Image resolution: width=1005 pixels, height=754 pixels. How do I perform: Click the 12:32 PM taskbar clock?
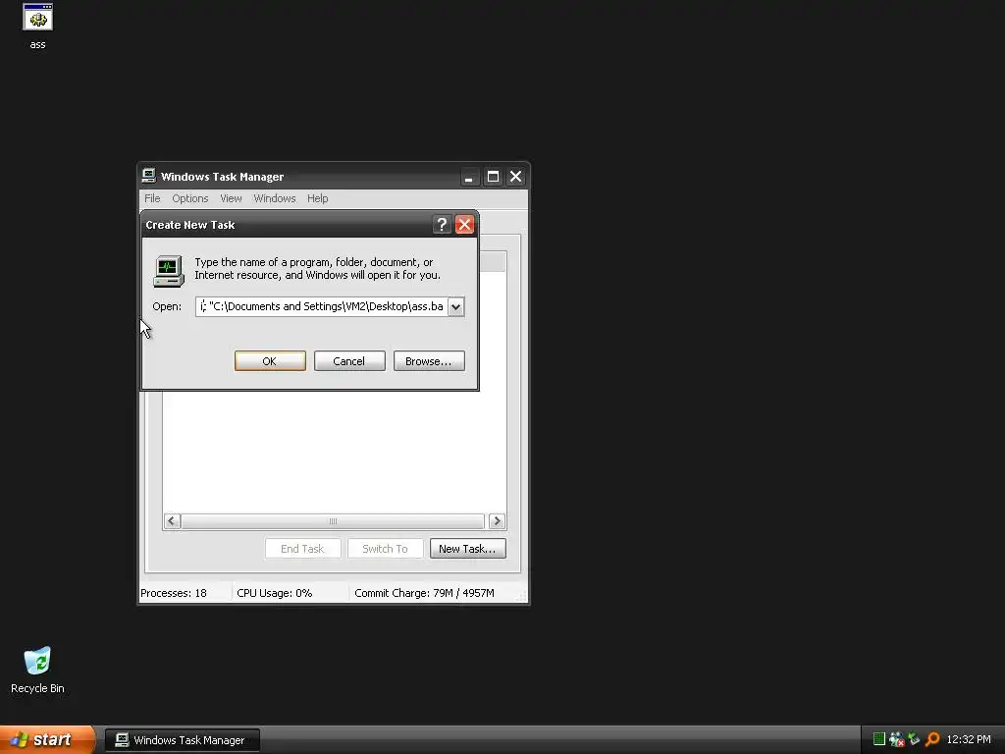969,739
